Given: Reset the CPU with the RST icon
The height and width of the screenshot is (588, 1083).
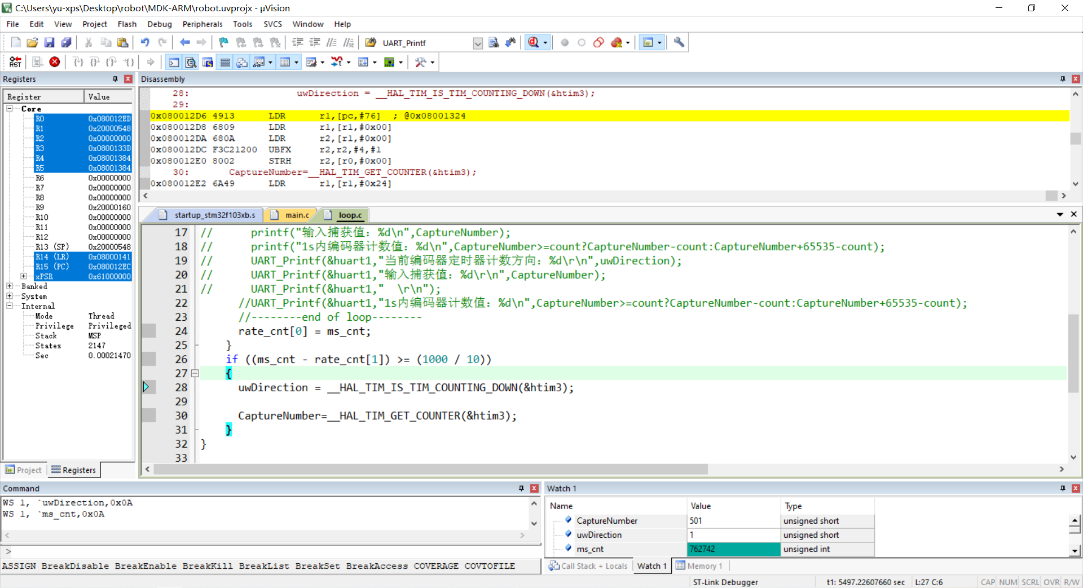Looking at the screenshot, I should click(15, 62).
